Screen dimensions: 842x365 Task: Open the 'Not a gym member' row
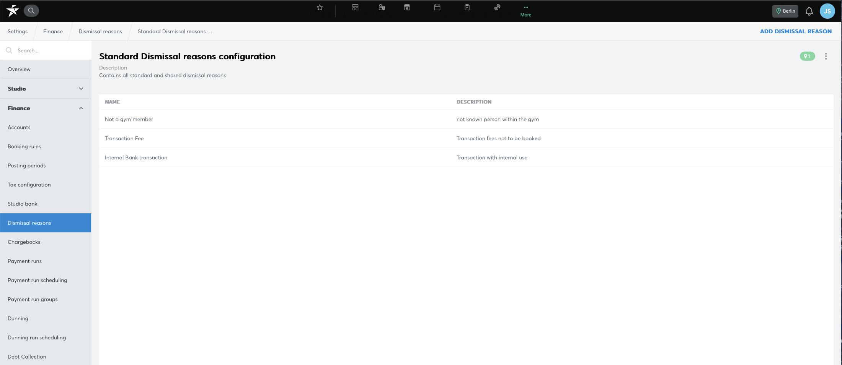point(466,119)
